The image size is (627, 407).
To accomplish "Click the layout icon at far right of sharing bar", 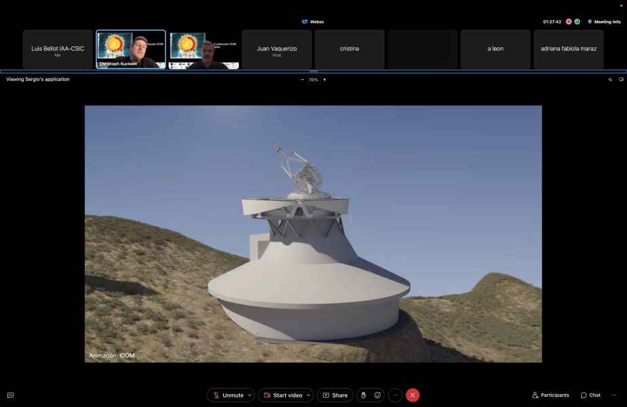I will (x=621, y=79).
